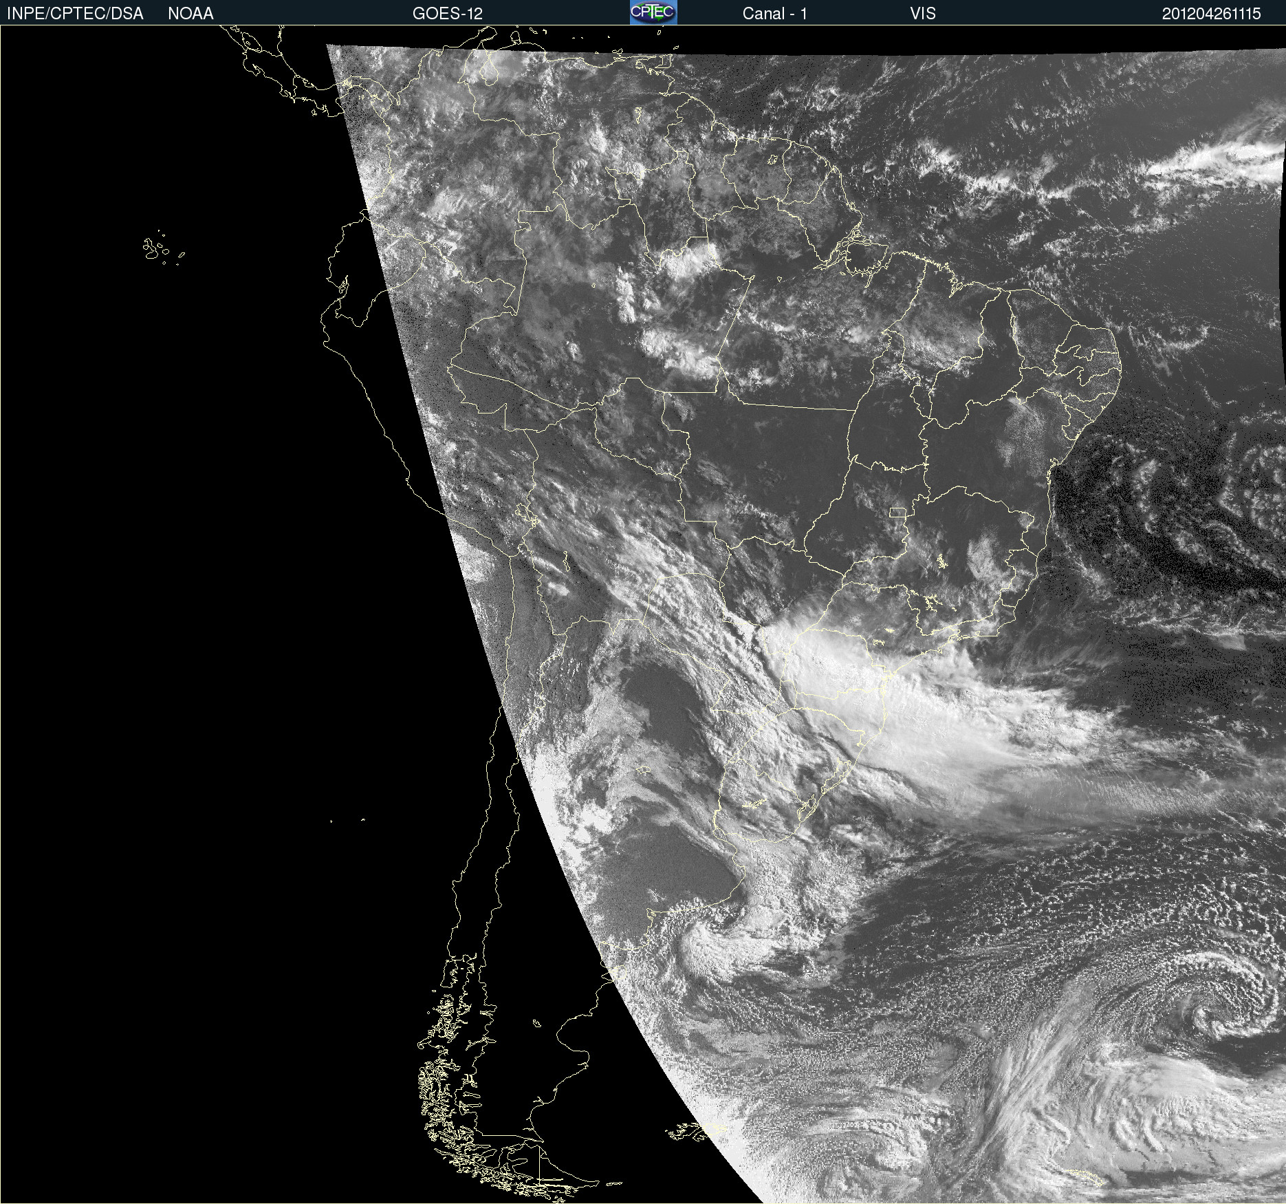Click the Canal - 1 channel label
This screenshot has width=1286, height=1204.
coord(774,14)
